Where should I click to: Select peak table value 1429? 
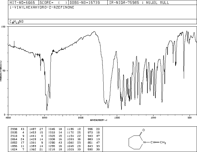coord(33,139)
